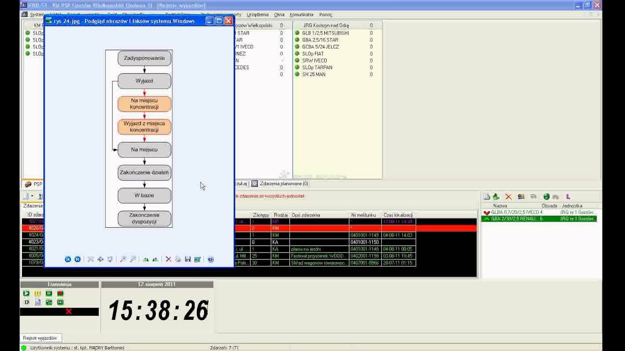The width and height of the screenshot is (625, 351).
Task: Select the Rejestr wyjazdów bottom tab
Action: (x=40, y=338)
